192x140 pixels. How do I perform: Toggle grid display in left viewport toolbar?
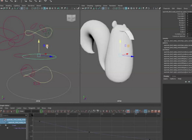click(22, 8)
